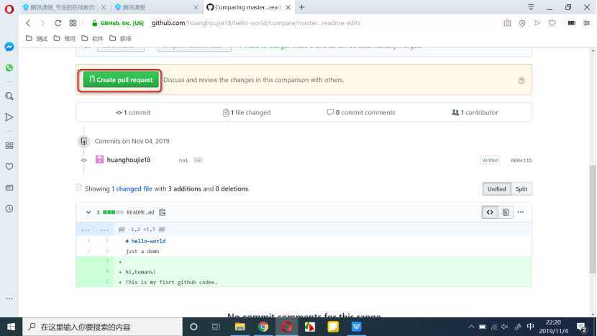Open Messenger in the Opera sidebar
Viewport: 597px width, 336px height.
click(9, 47)
